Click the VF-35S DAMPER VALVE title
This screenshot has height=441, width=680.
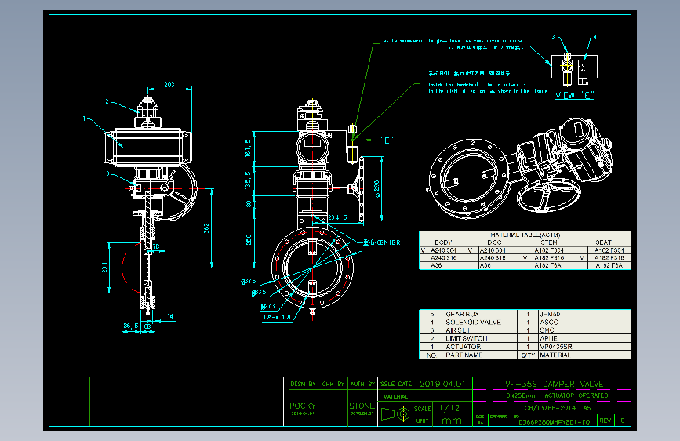coord(555,385)
